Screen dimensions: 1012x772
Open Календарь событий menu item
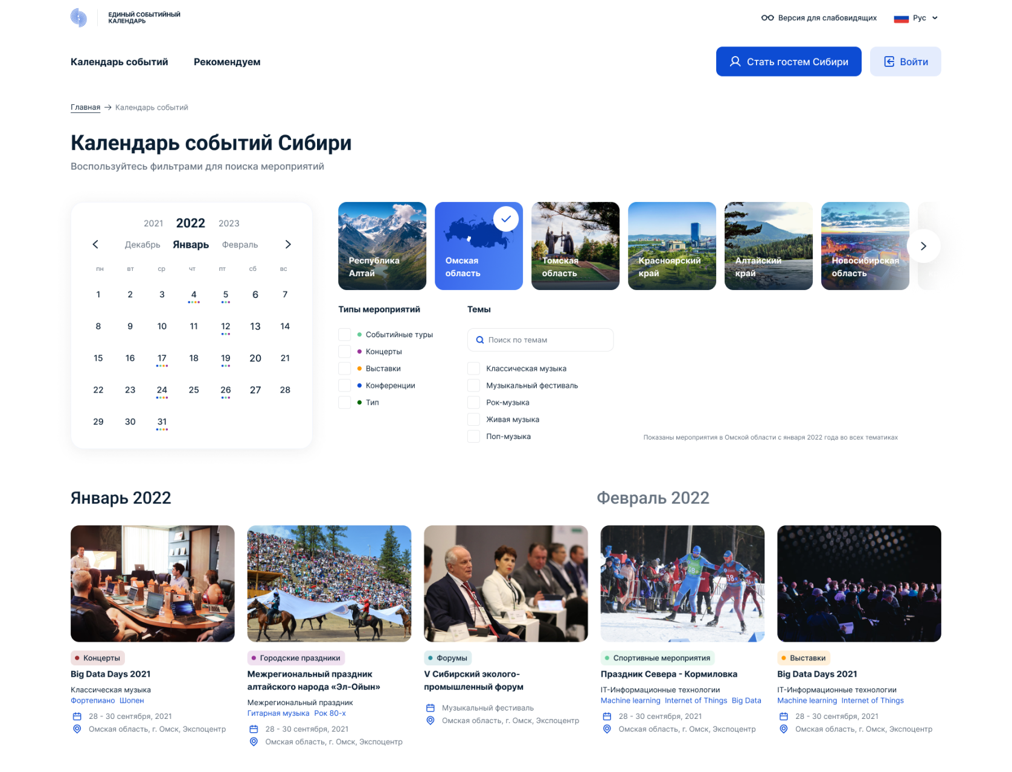(120, 62)
